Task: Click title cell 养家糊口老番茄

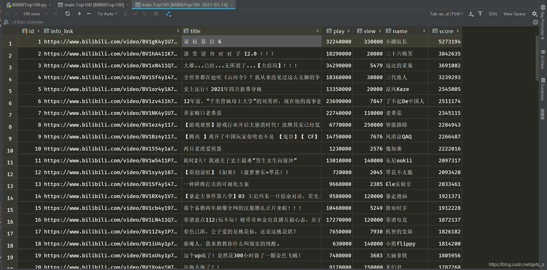Action: tap(251, 113)
